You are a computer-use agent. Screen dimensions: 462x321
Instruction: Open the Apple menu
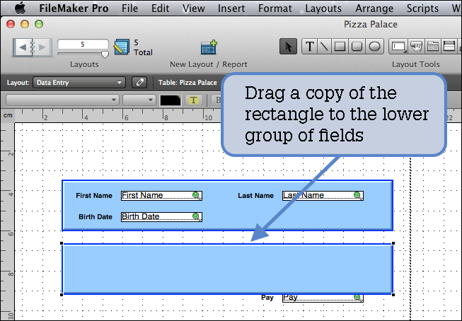pyautogui.click(x=20, y=8)
